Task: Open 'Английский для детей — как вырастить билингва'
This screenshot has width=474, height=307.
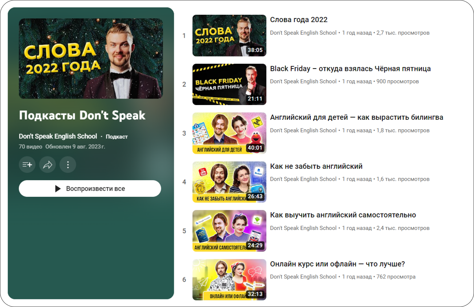Action: point(357,117)
